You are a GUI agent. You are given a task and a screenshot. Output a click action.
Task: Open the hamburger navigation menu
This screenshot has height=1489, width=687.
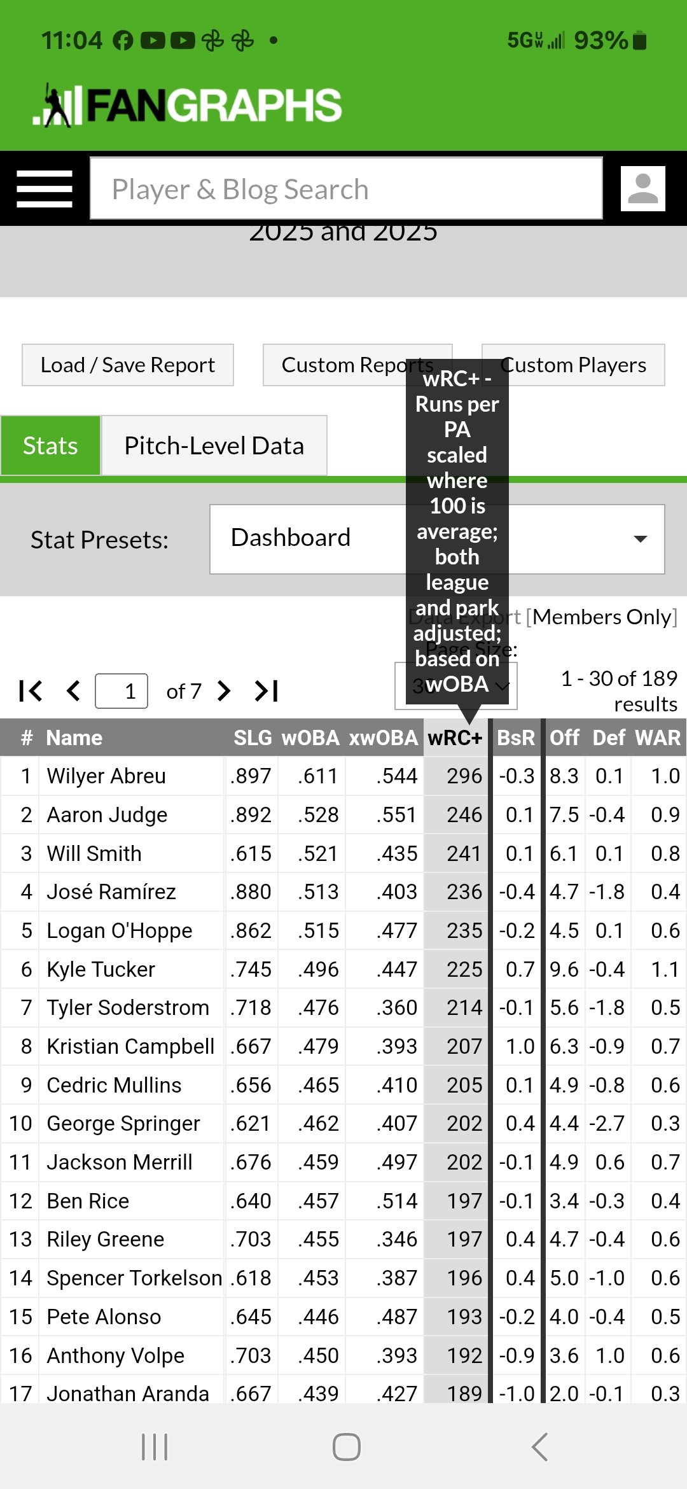coord(45,189)
